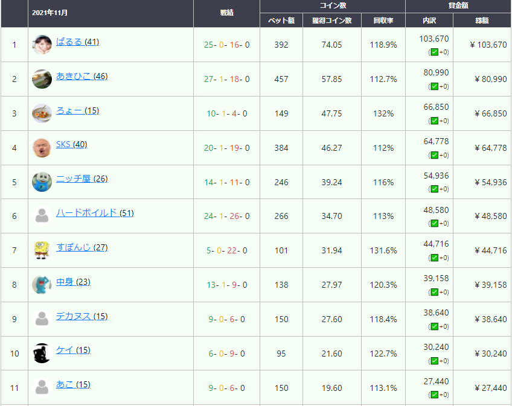Viewport: 512px width, 406px height.
Task: Select earned coins value 34.70
Action: point(331,216)
